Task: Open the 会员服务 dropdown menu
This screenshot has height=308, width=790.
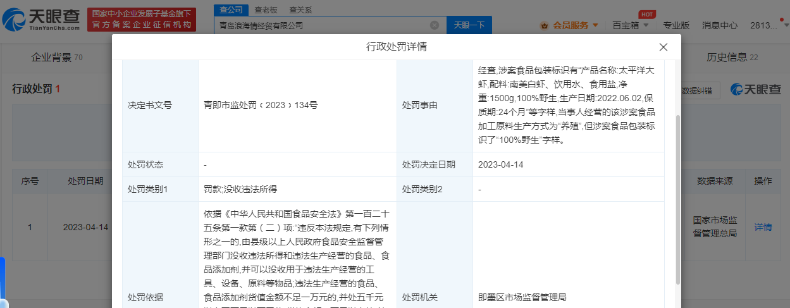Action: coord(569,25)
